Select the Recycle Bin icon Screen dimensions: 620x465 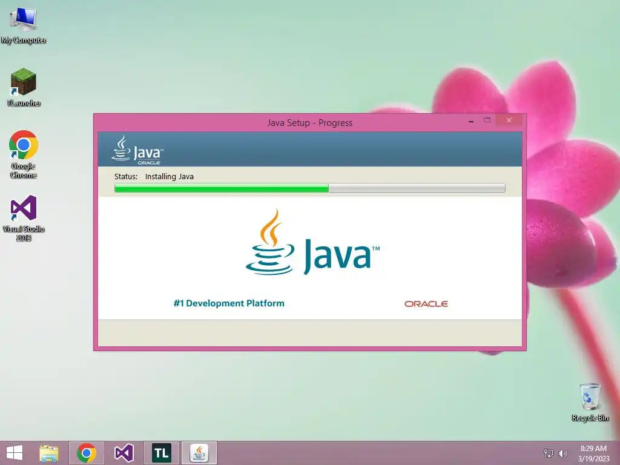590,402
